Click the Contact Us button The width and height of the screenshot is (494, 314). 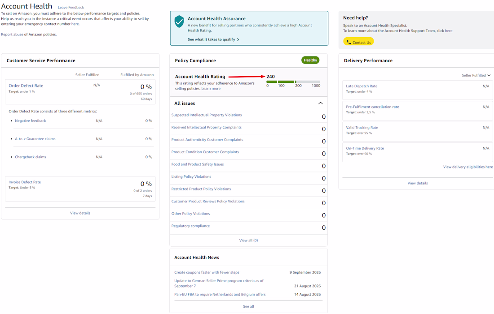click(x=358, y=42)
